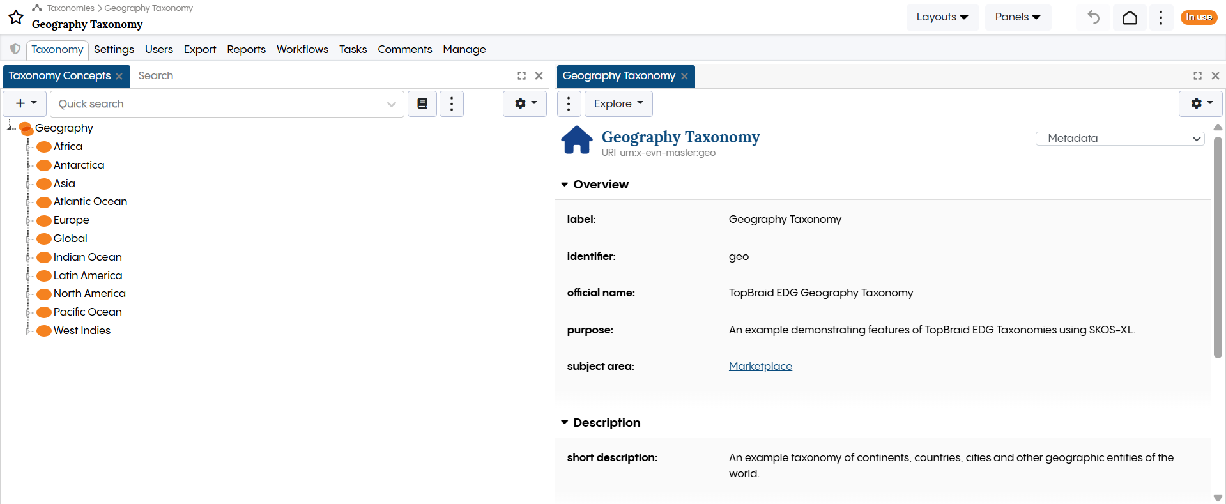Click 'TopBraid EDG Geography Taxonomy' official name value

click(821, 293)
